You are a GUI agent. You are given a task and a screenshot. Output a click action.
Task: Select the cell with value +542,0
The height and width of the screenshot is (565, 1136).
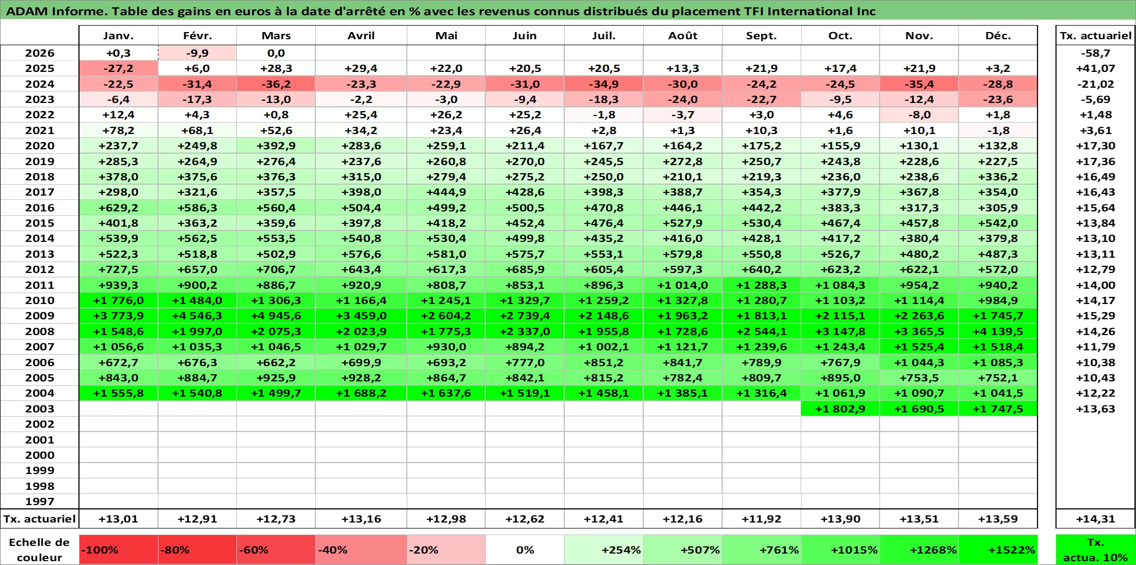coord(998,223)
